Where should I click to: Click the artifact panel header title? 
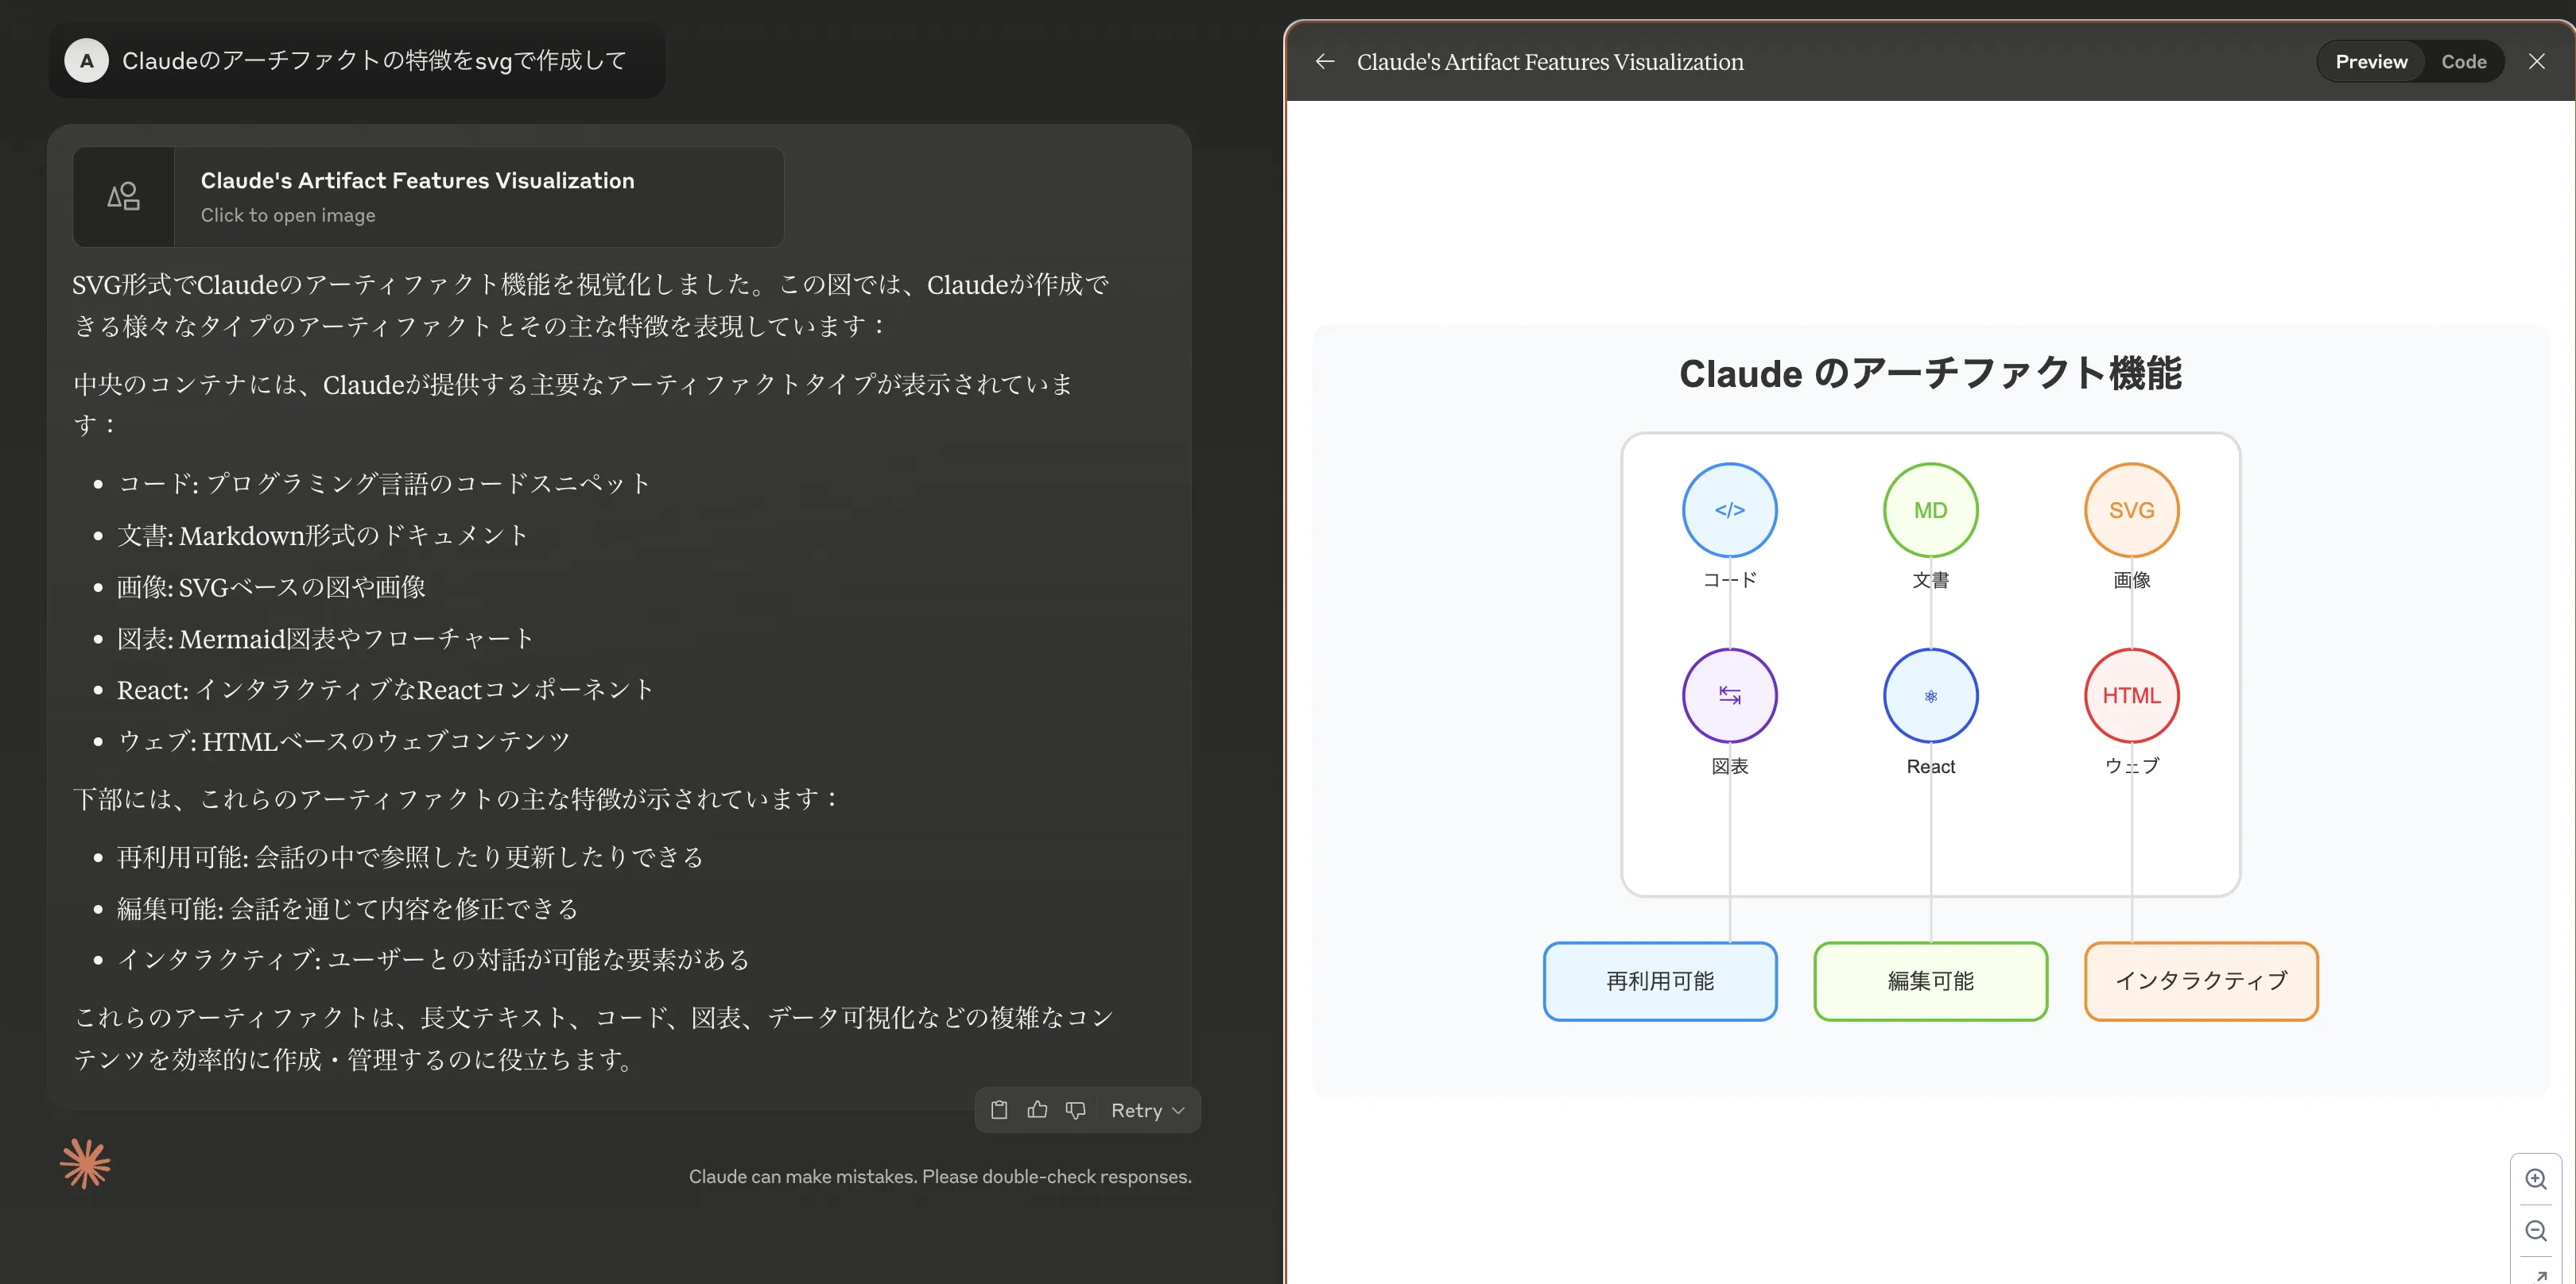point(1549,62)
